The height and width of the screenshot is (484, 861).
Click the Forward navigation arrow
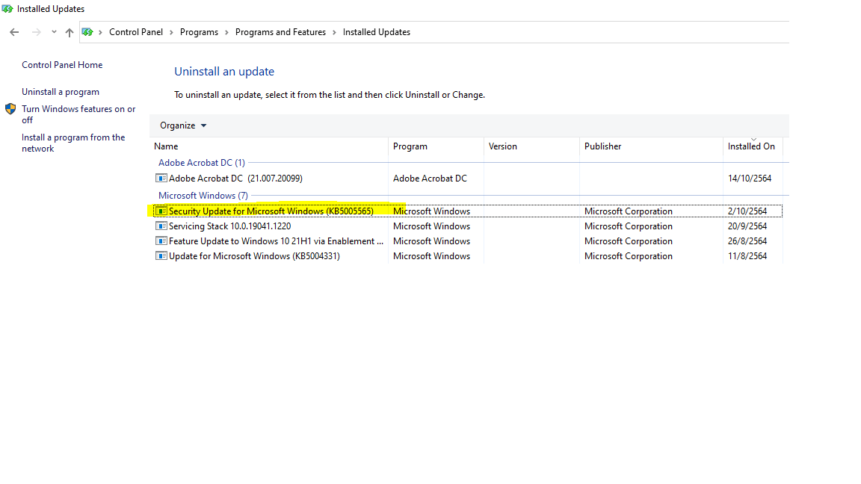click(x=36, y=32)
